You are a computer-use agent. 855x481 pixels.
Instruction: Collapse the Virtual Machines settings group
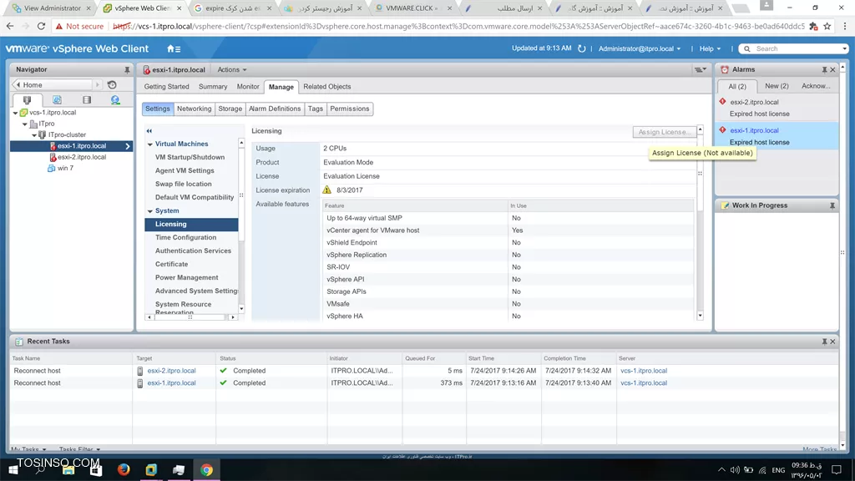pos(150,144)
